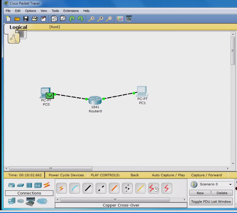Select the Hubs device category

click(29, 185)
